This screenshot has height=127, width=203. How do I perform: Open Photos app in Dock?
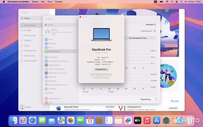tap(71, 121)
